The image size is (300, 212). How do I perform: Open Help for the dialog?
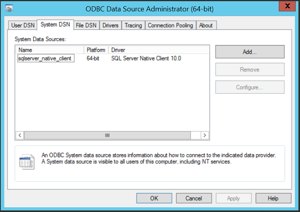coord(273,198)
